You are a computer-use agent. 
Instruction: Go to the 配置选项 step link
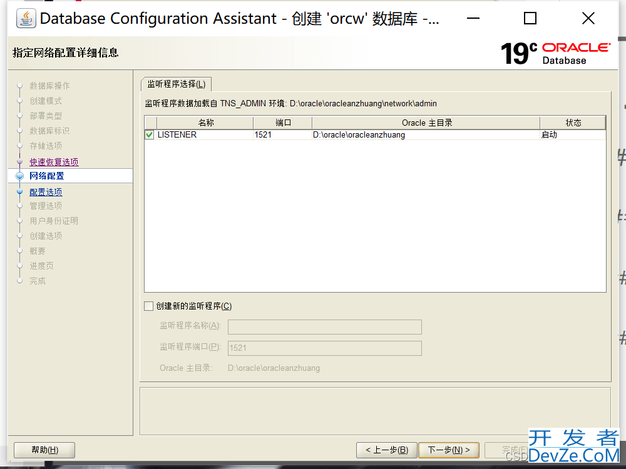pos(46,192)
